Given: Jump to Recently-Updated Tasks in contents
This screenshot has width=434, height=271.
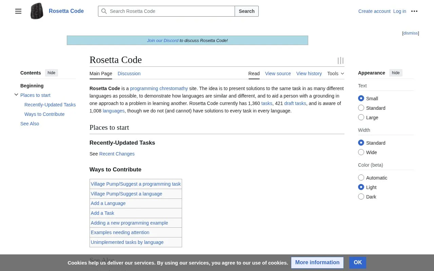Looking at the screenshot, I should (50, 105).
